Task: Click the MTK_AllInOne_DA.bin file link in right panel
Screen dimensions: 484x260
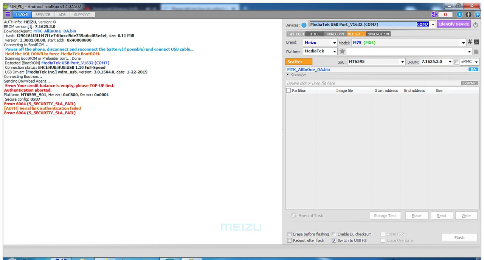Action: pos(309,69)
